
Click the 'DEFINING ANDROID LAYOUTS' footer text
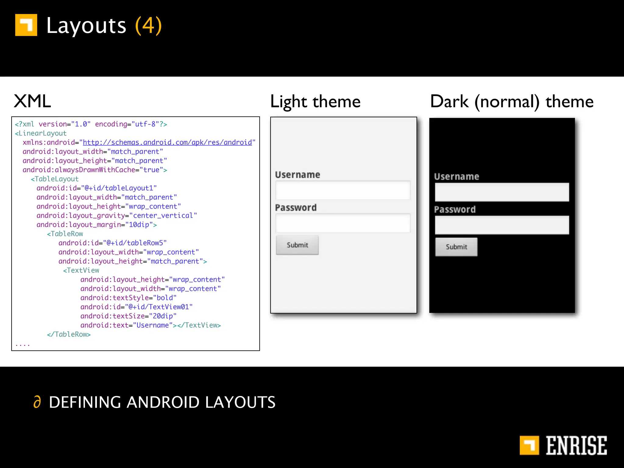click(x=162, y=402)
